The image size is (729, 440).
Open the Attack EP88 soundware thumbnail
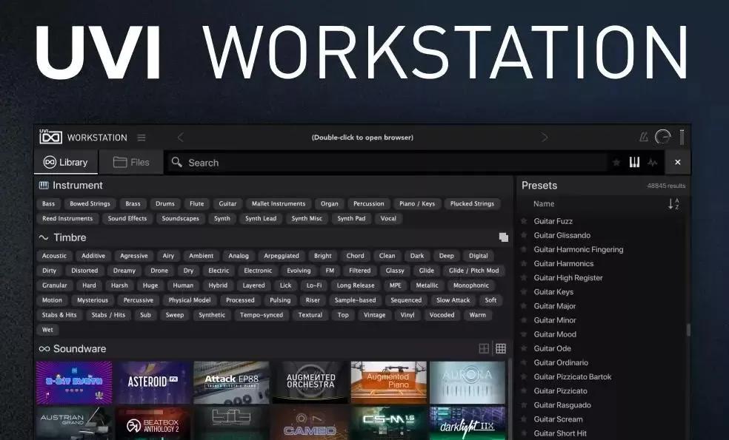pos(232,382)
